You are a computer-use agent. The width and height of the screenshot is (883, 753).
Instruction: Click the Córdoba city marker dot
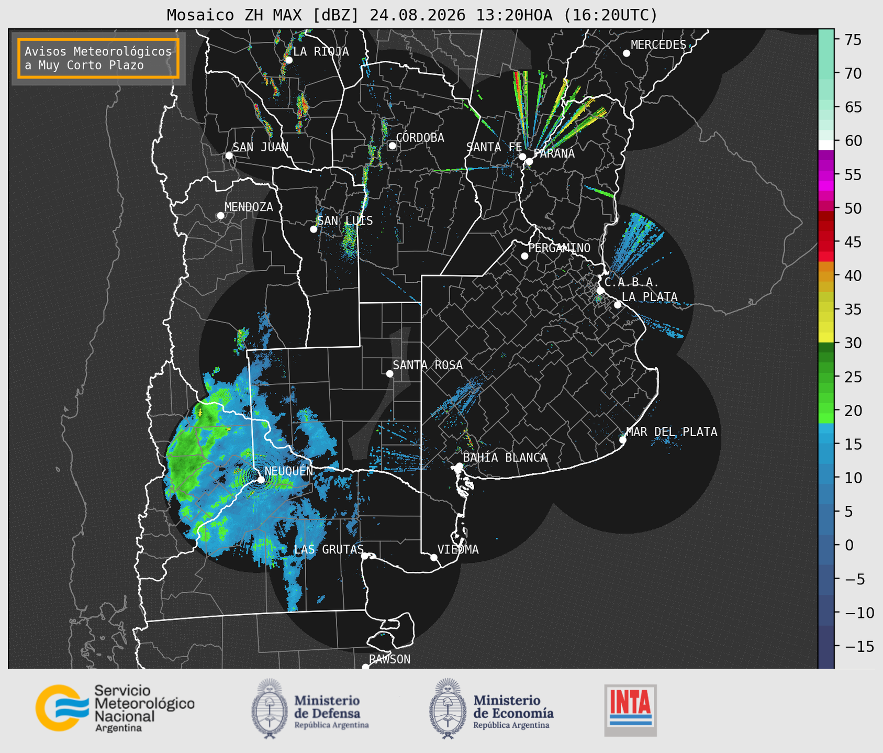point(392,146)
